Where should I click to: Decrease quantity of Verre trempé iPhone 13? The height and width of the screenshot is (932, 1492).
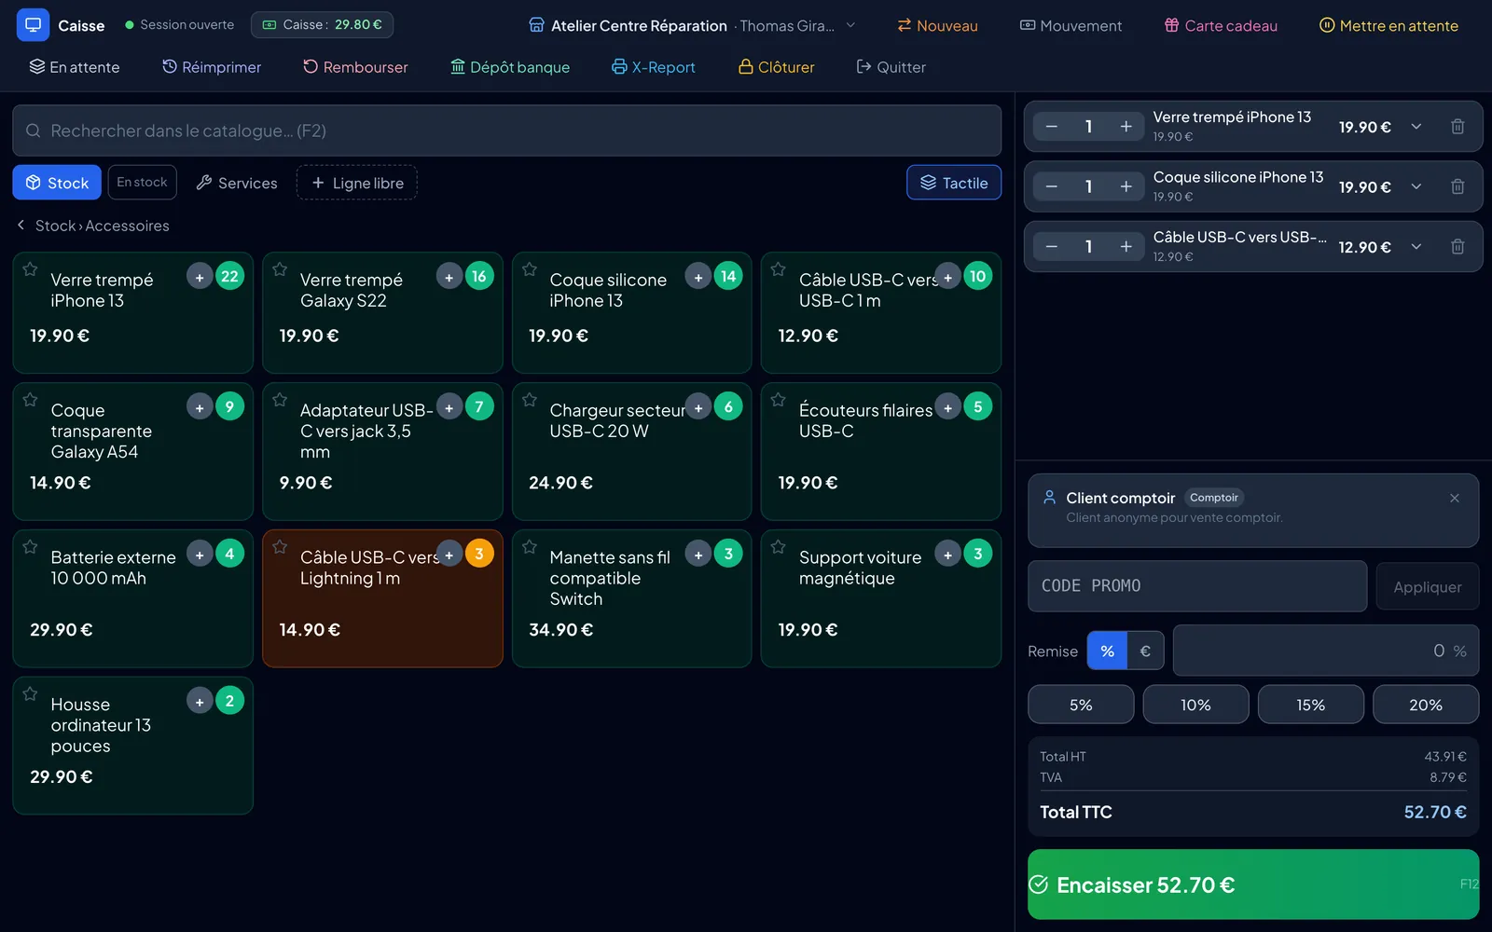1052,127
